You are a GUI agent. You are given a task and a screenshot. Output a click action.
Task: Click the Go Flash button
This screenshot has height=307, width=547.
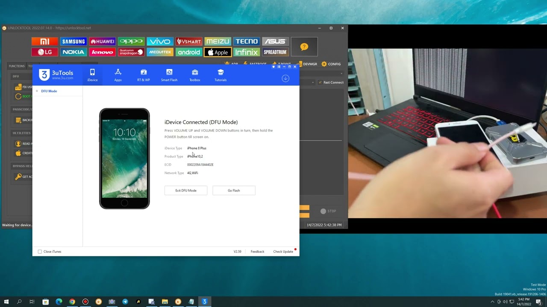tap(234, 191)
